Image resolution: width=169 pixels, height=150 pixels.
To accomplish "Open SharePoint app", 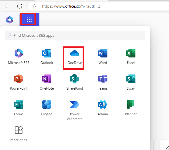I will click(x=75, y=82).
